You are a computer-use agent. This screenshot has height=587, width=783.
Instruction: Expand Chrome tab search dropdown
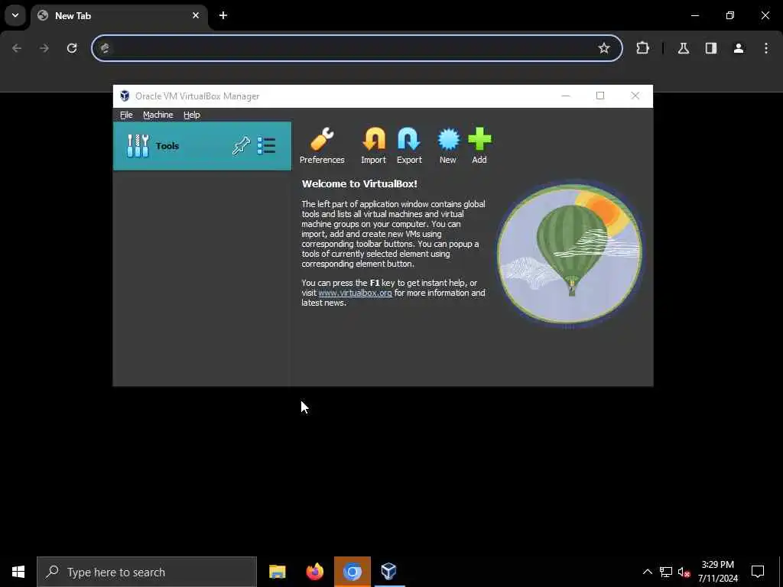click(15, 15)
